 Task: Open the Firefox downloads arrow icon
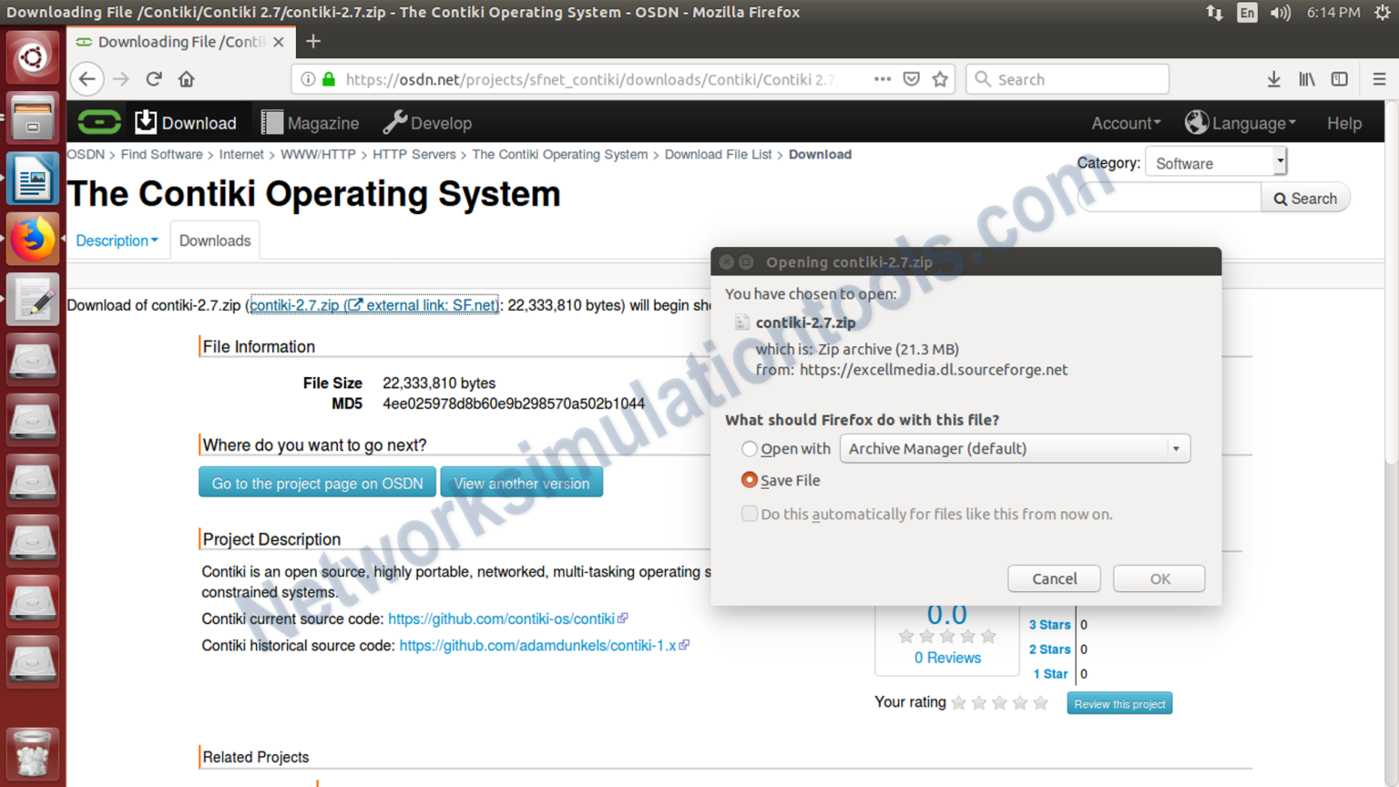tap(1273, 79)
